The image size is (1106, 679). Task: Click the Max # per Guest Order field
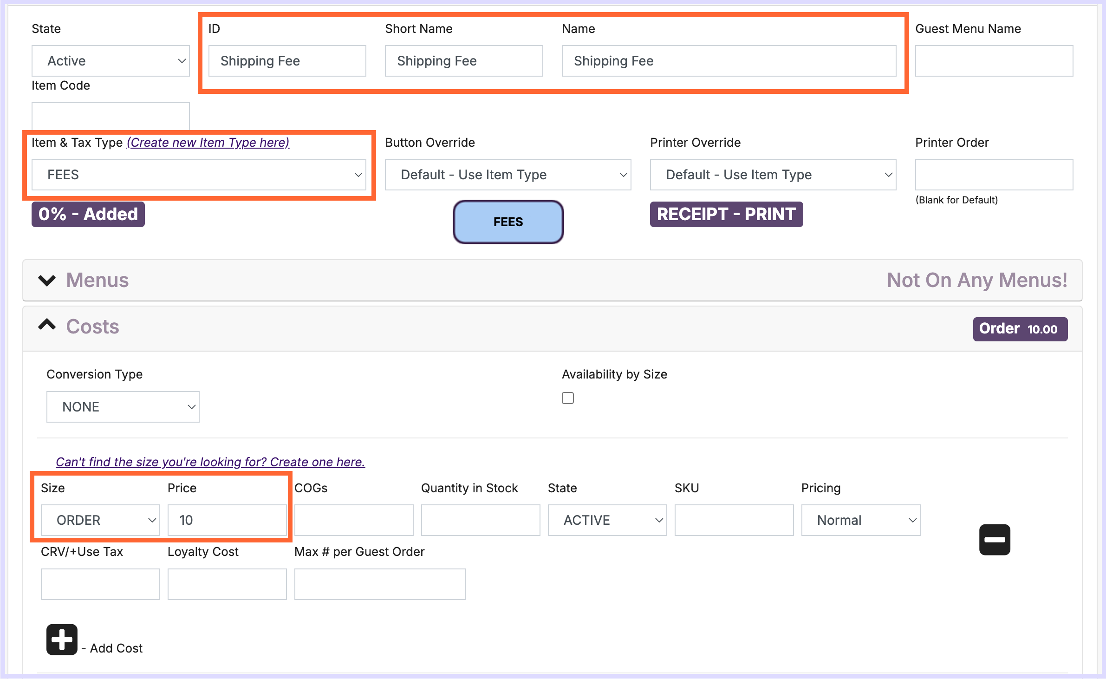[x=380, y=584]
